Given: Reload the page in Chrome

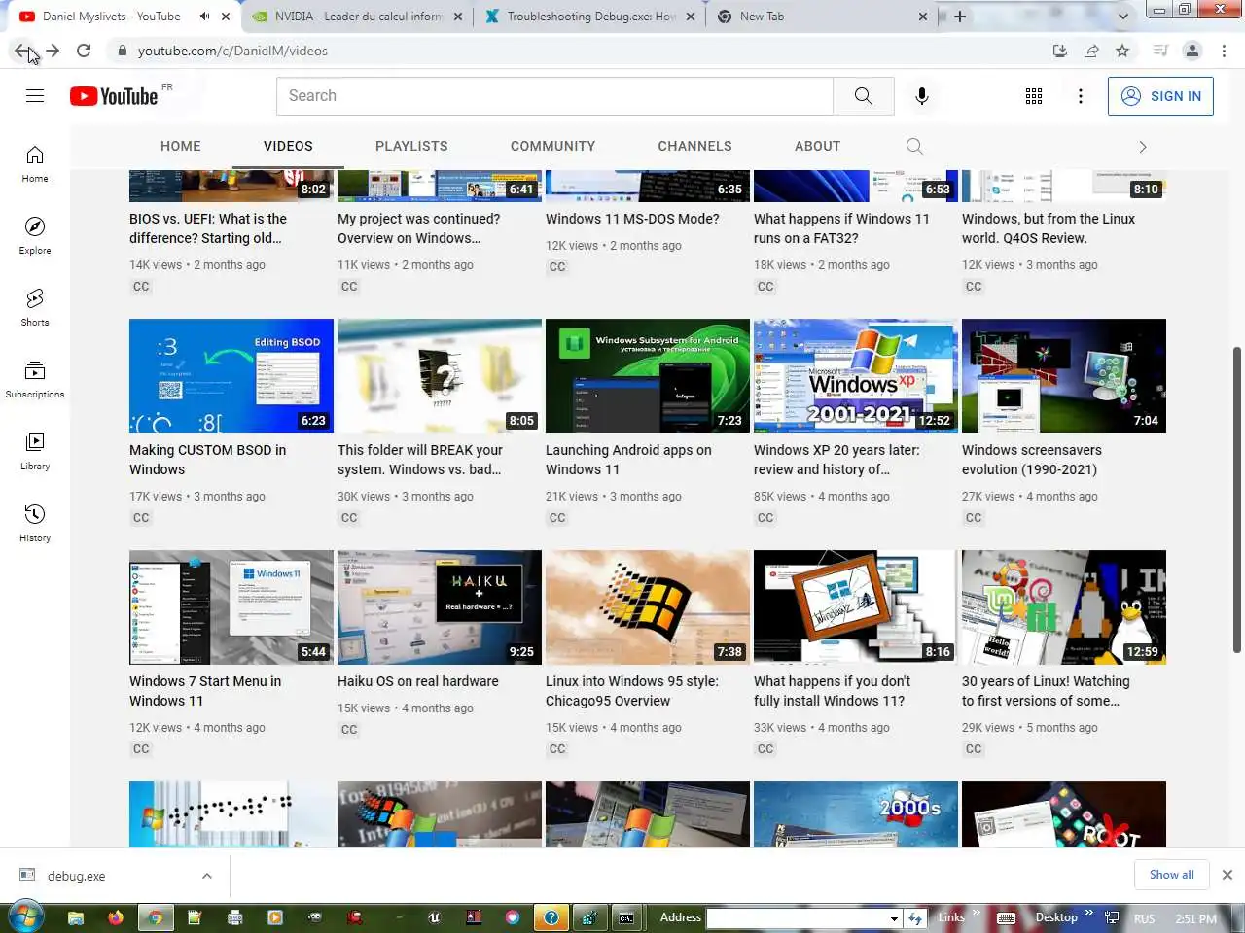Looking at the screenshot, I should pyautogui.click(x=84, y=51).
